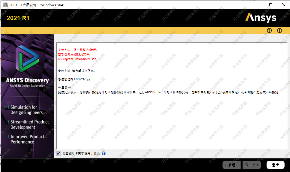Click the red path text C:\Program Files\ANSYS Inc

click(77, 59)
